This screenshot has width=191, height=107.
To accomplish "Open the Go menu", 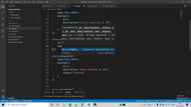I will [29, 2].
